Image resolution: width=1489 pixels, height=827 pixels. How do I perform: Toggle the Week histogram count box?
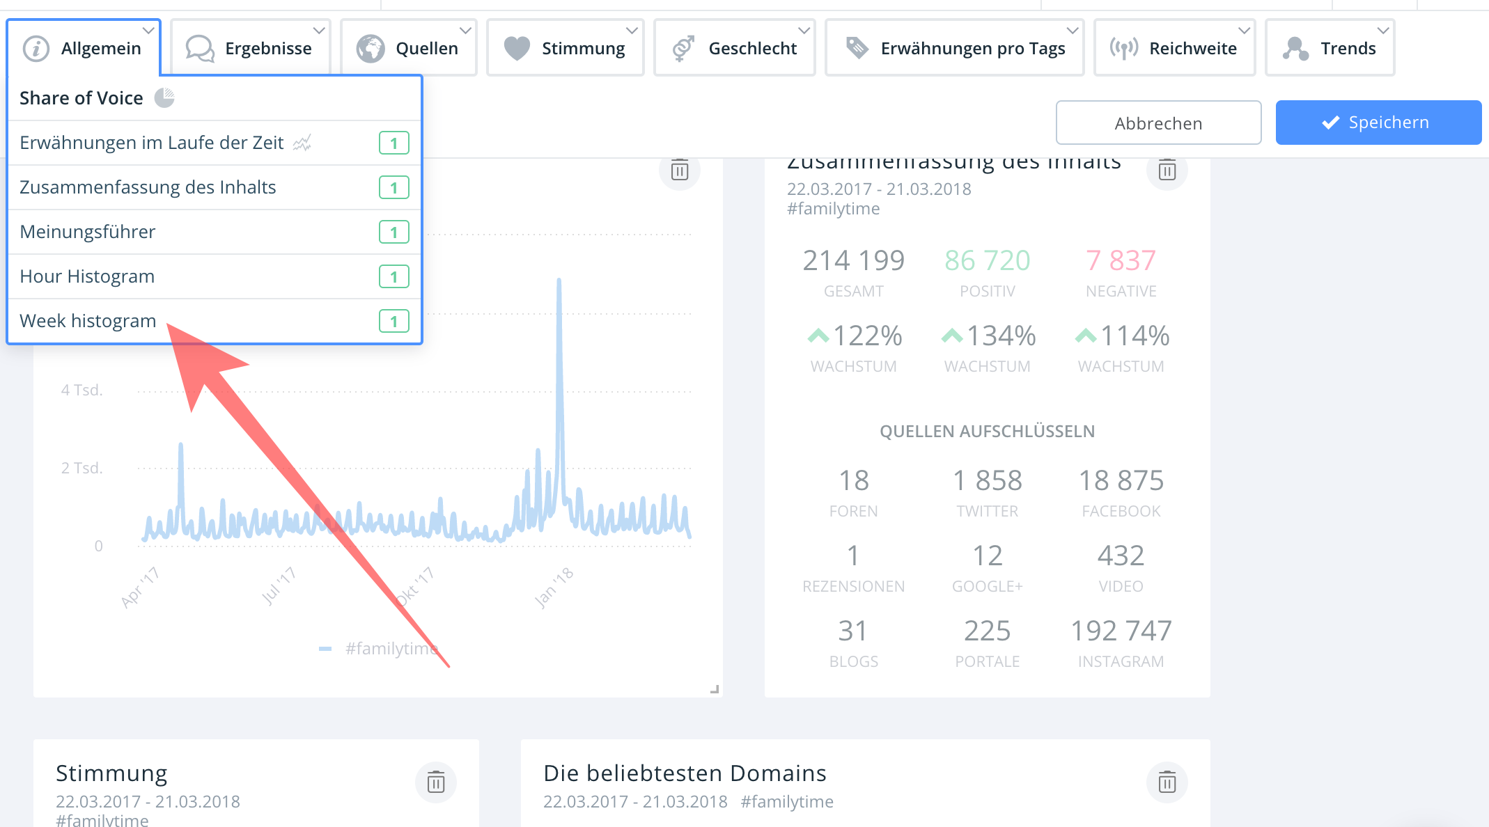click(x=393, y=322)
